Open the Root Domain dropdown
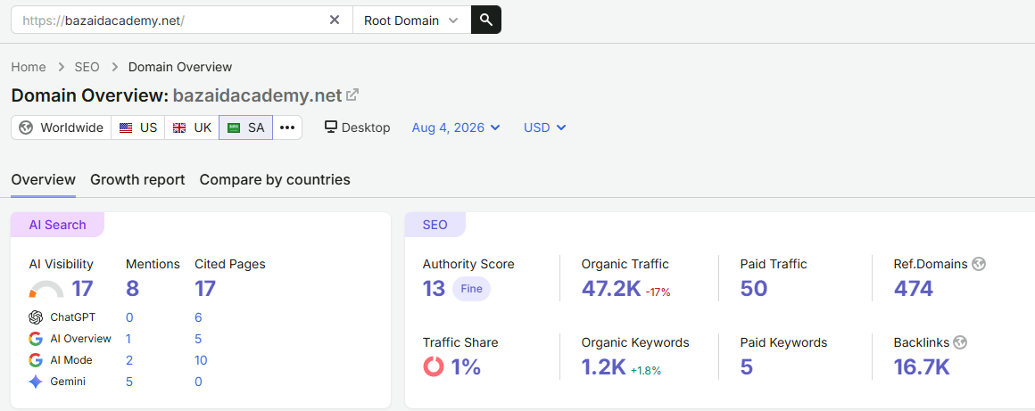 (412, 20)
